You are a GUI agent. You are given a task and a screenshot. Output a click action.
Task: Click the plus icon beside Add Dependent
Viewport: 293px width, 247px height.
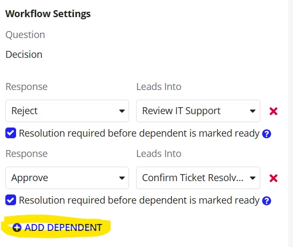pos(17,228)
